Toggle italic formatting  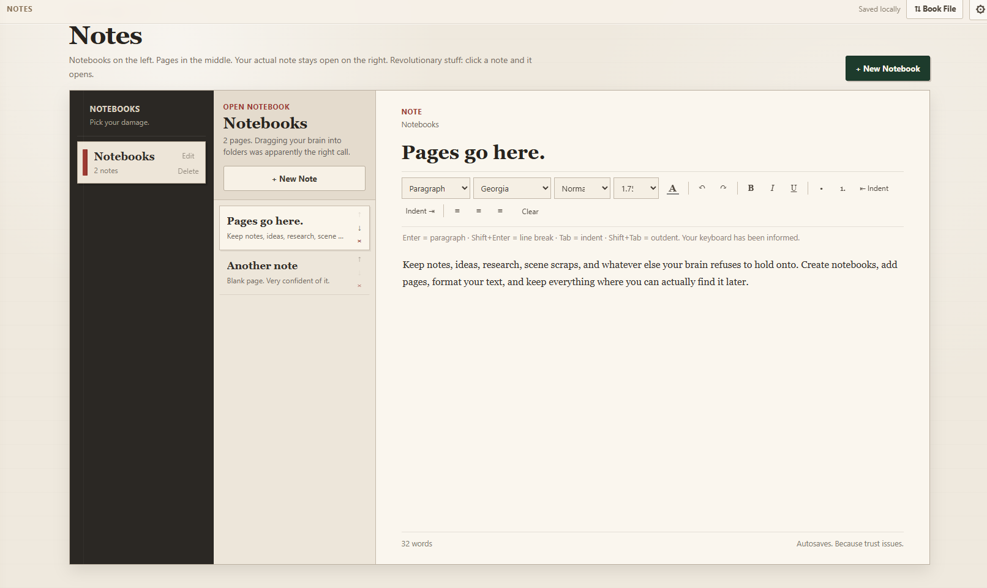pyautogui.click(x=772, y=188)
